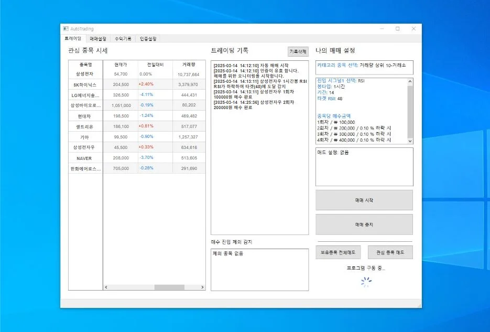
Task: Start trading with the 매매 시작 button
Action: coord(364,200)
